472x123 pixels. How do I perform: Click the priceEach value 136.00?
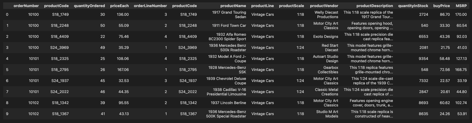123,14
